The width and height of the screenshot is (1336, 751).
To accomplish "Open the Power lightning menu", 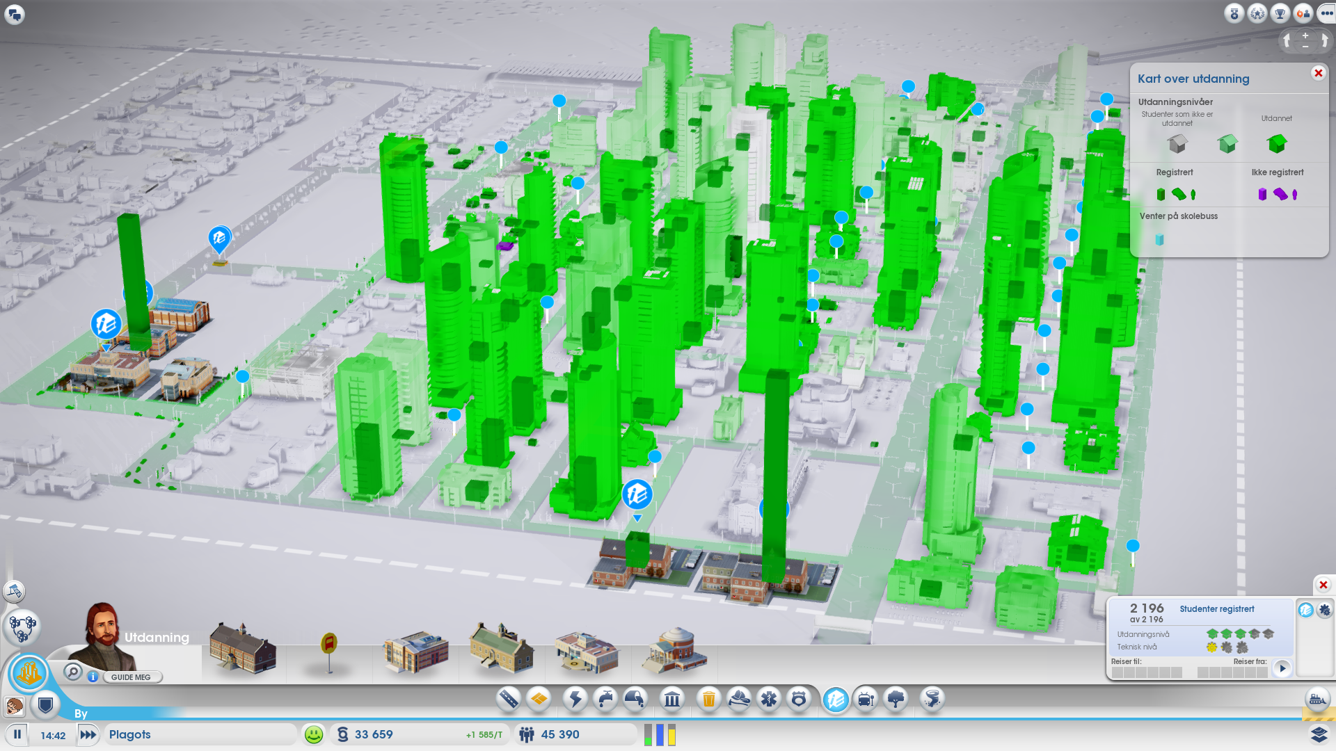I will (575, 699).
